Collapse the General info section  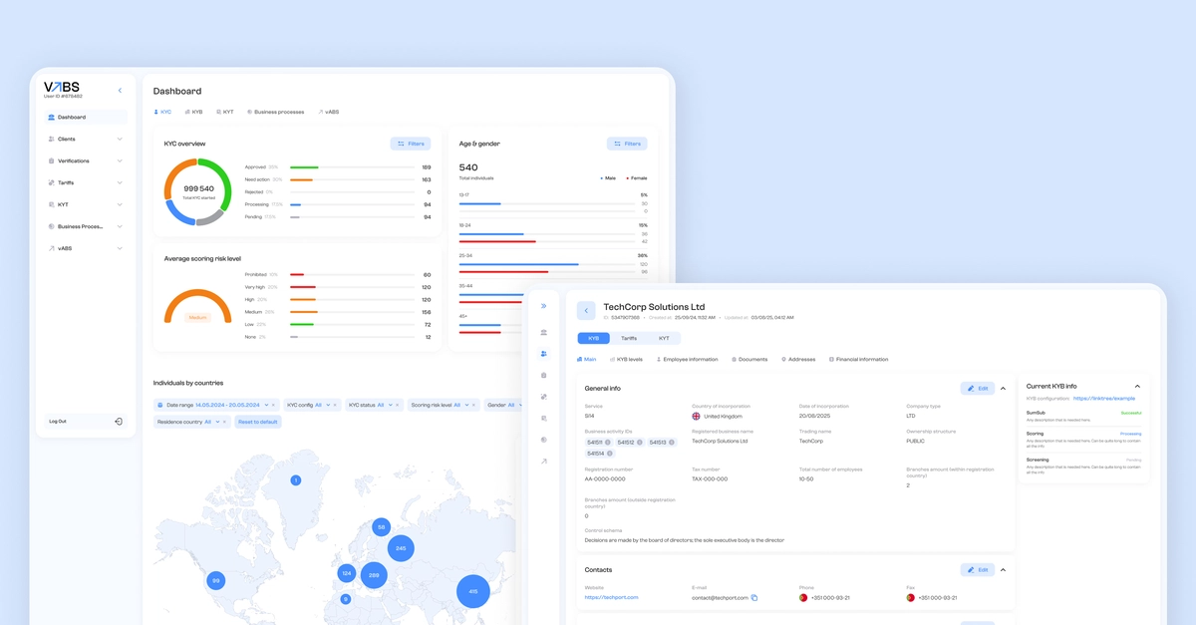[1003, 388]
